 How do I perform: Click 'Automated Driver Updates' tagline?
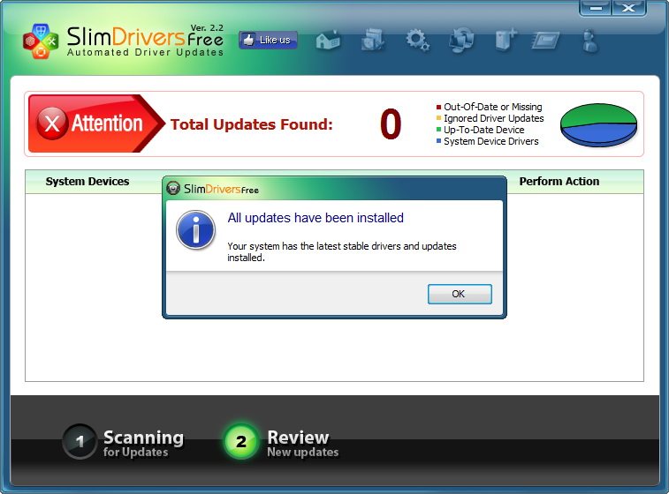pyautogui.click(x=146, y=52)
